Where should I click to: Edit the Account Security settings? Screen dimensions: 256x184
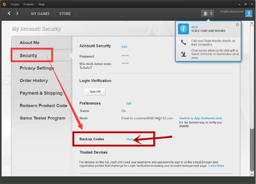[124, 47]
